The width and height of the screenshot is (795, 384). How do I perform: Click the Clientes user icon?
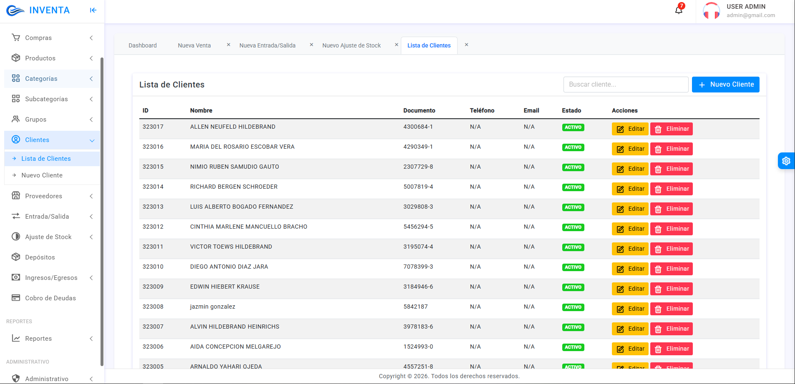16,140
